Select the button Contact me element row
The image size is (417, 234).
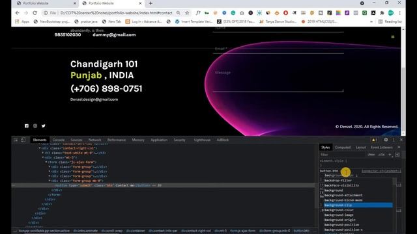163,185
